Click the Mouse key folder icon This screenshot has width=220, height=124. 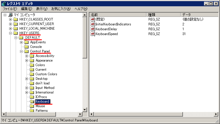pyautogui.click(x=32, y=106)
